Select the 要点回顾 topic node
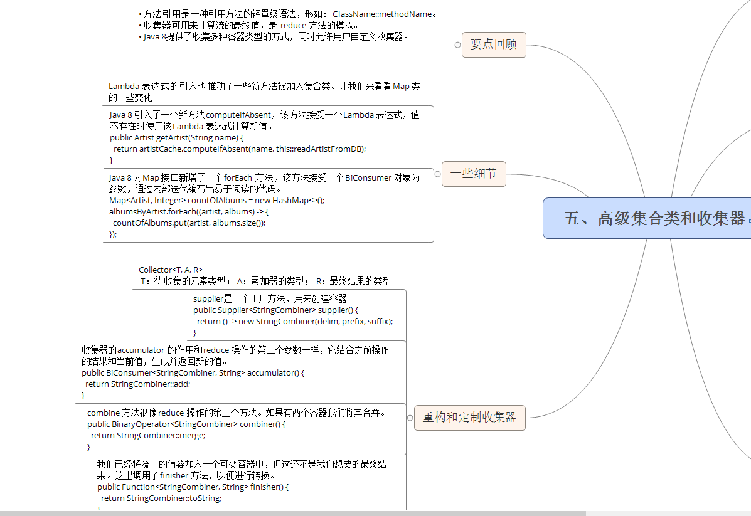The image size is (751, 516). coord(494,45)
